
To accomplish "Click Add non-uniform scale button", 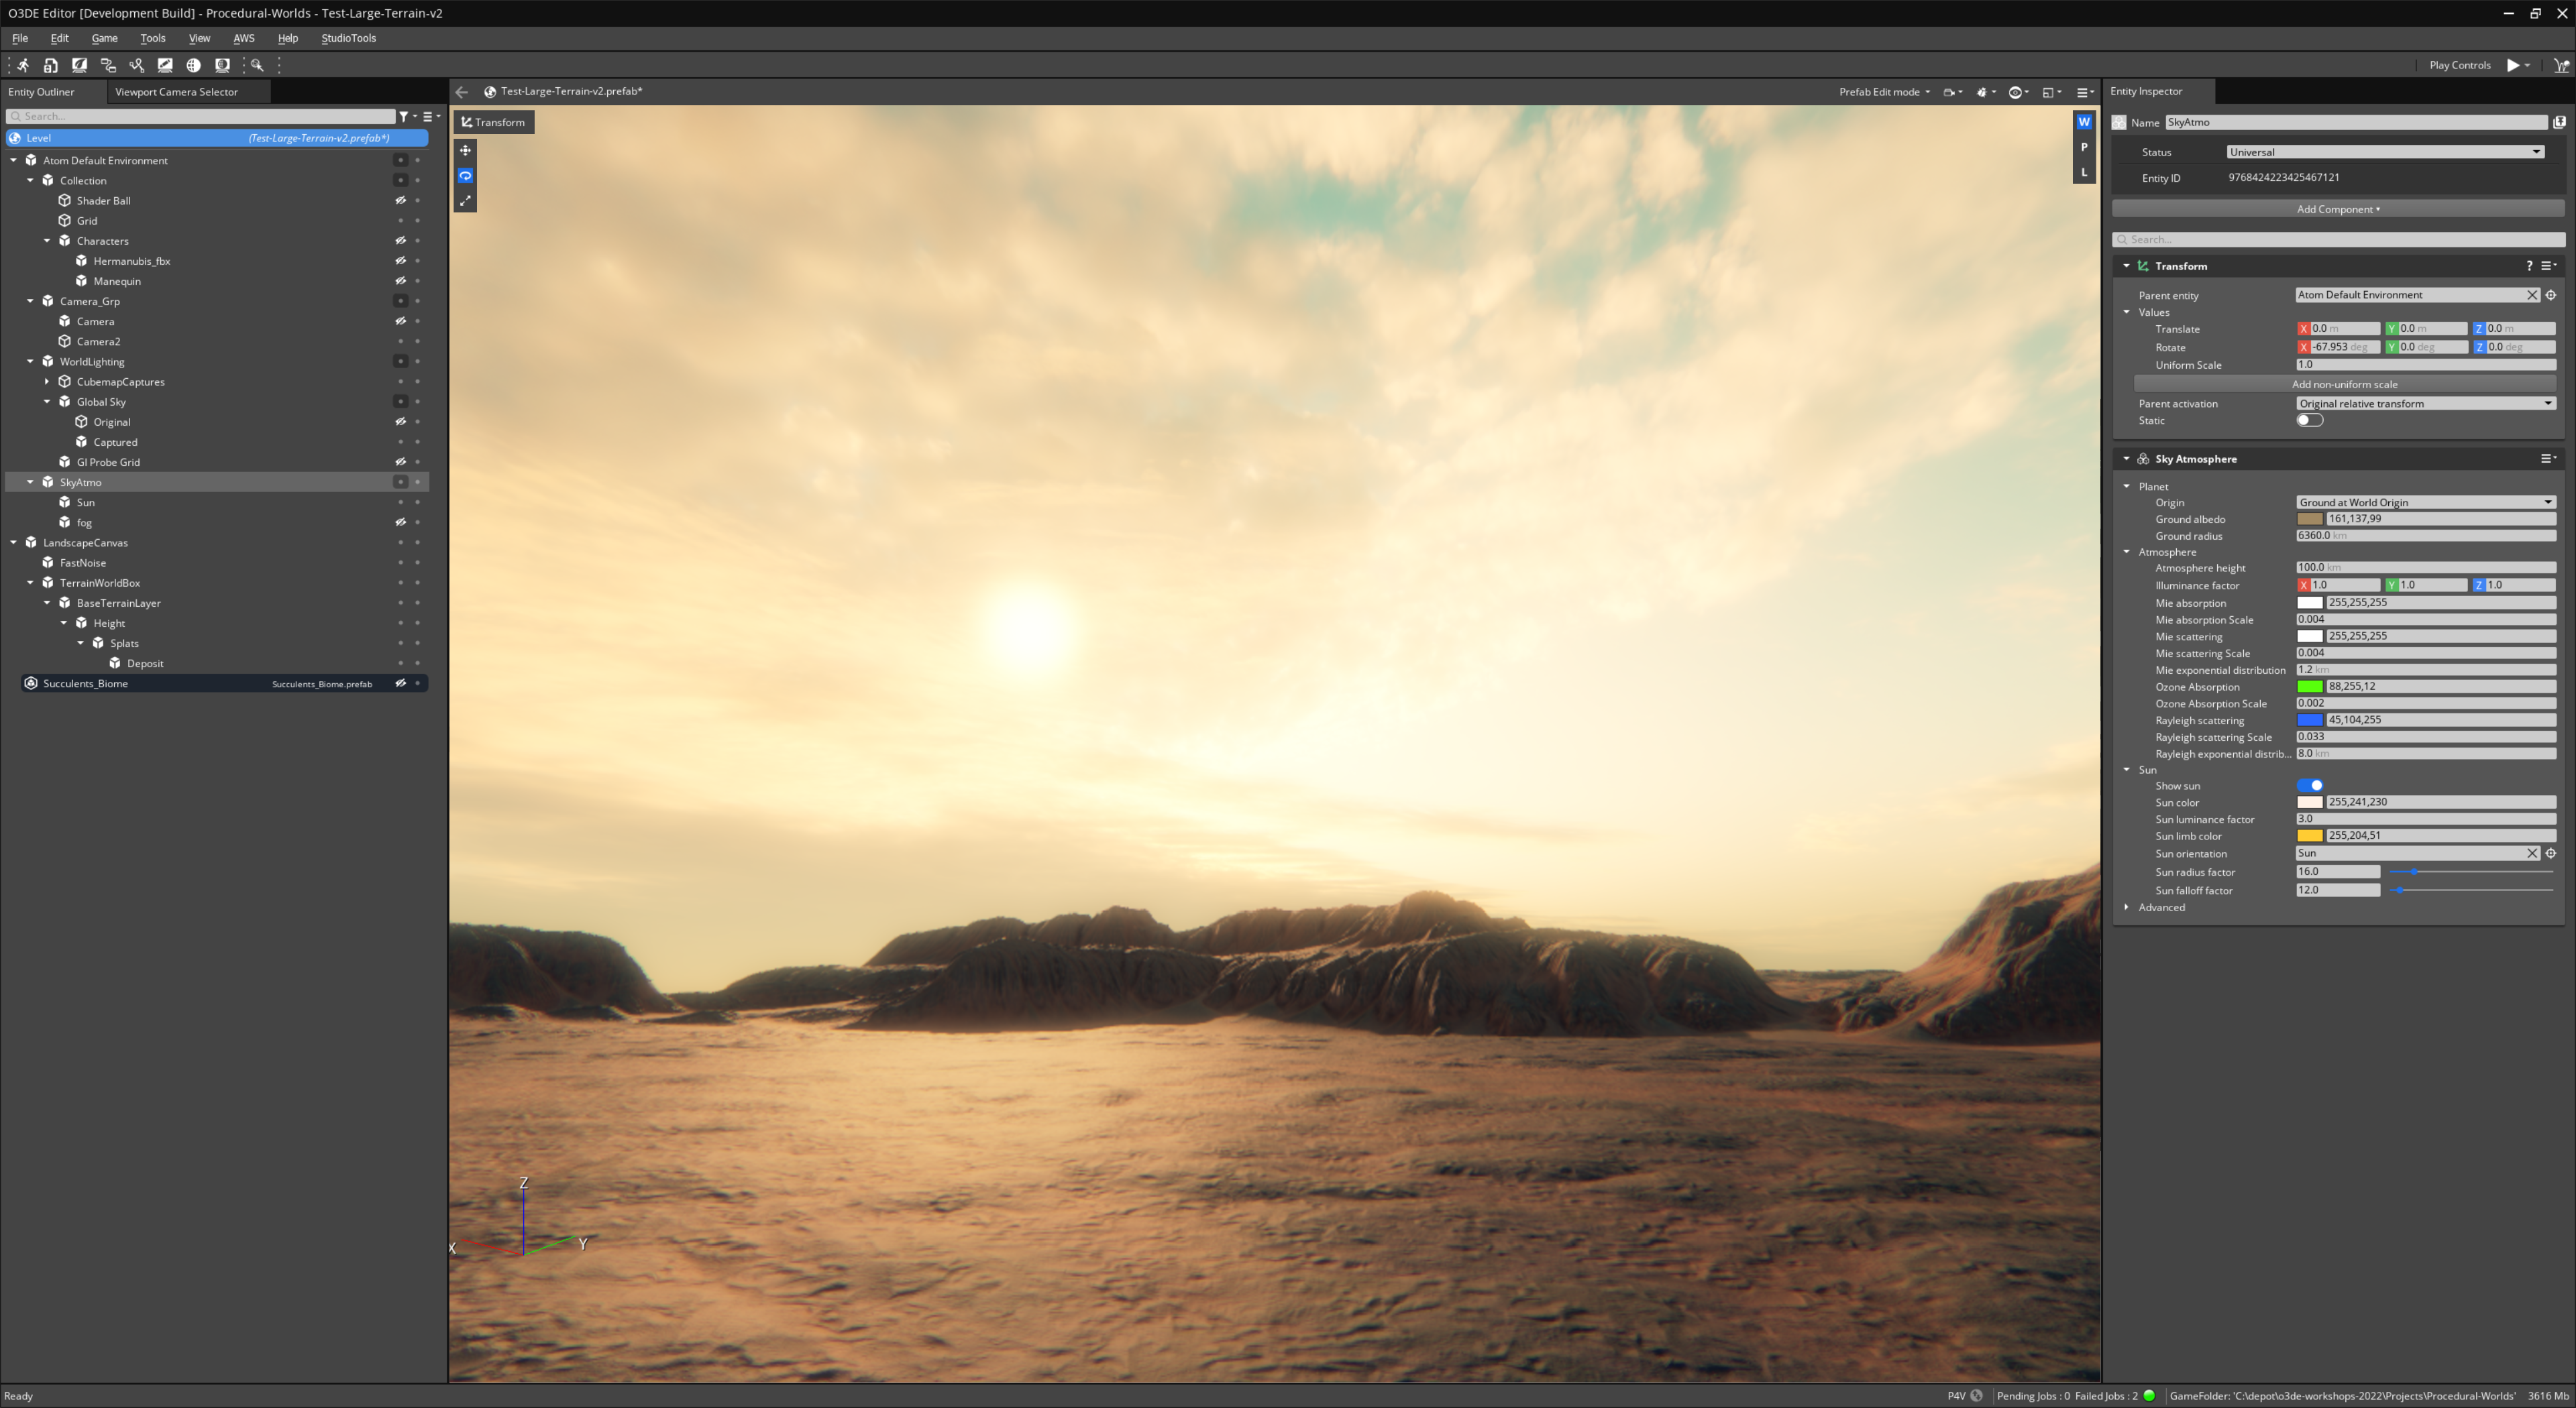I will point(2344,385).
